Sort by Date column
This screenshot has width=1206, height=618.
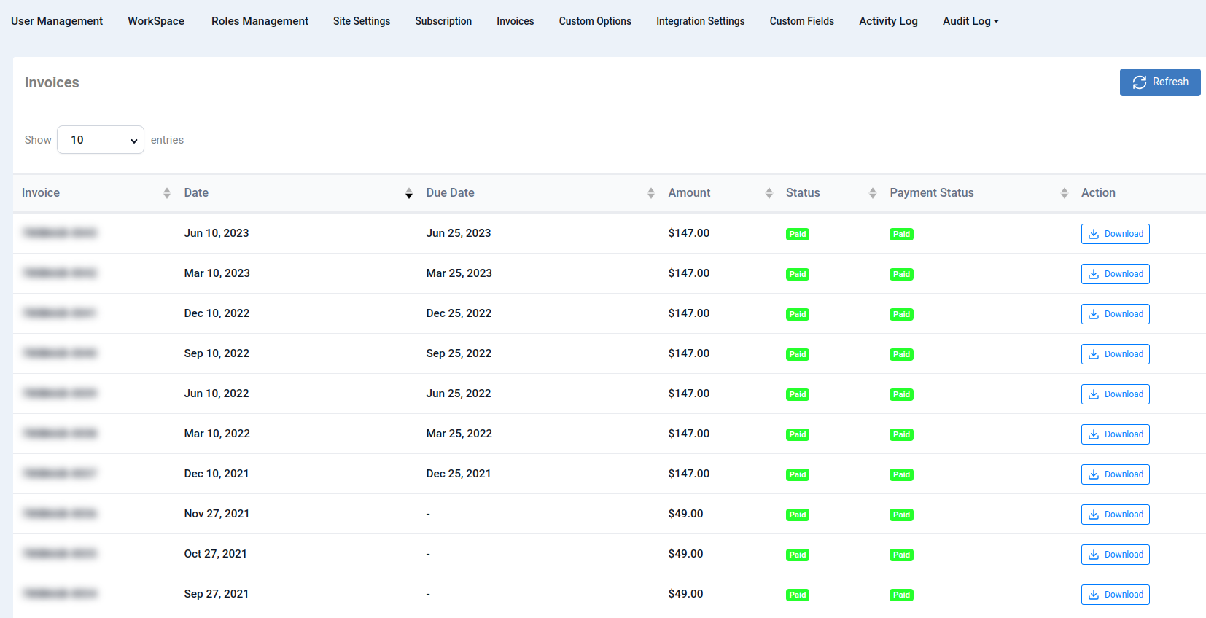(297, 193)
